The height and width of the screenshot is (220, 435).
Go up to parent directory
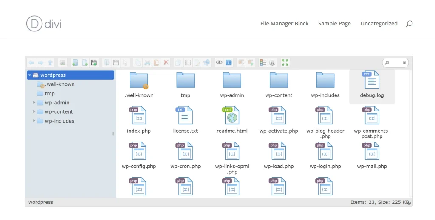(50, 63)
